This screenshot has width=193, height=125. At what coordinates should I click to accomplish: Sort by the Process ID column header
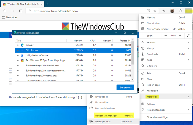coord(122,41)
